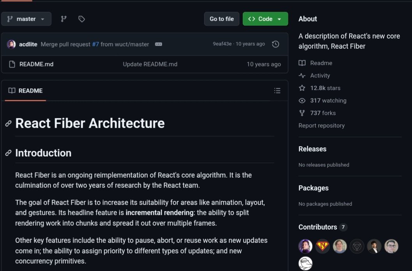Open the dark circular-logo contributor avatar
412x271 pixels.
point(357,246)
